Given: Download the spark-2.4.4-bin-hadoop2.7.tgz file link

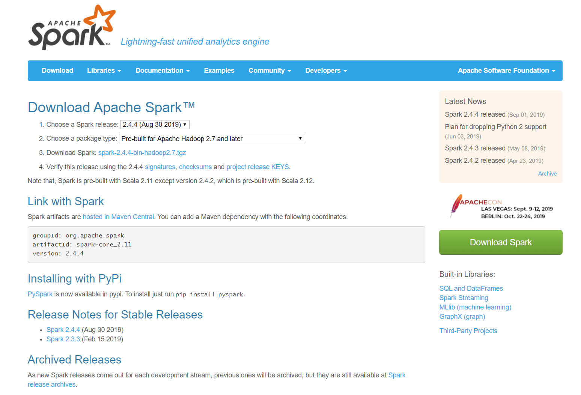Looking at the screenshot, I should 142,153.
